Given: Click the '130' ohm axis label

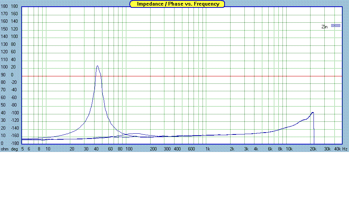Looking at the screenshot, I should tap(4, 44).
